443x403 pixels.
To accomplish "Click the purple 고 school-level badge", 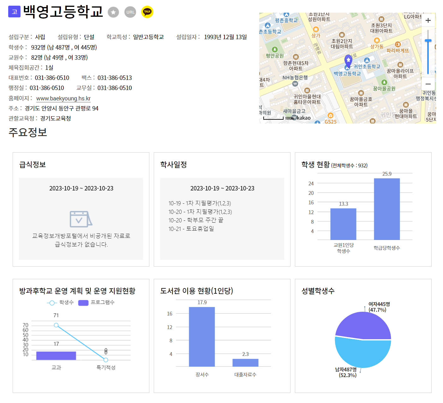I will coord(14,12).
